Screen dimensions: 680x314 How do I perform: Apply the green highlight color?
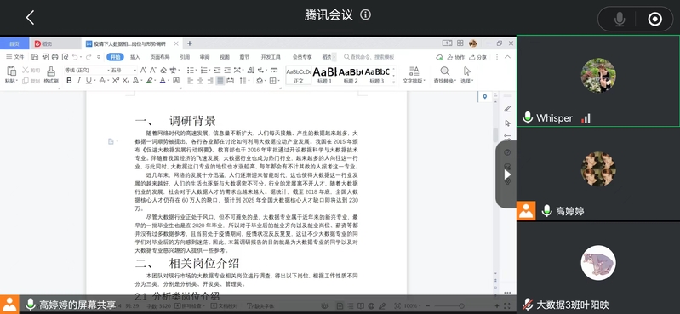(149, 80)
